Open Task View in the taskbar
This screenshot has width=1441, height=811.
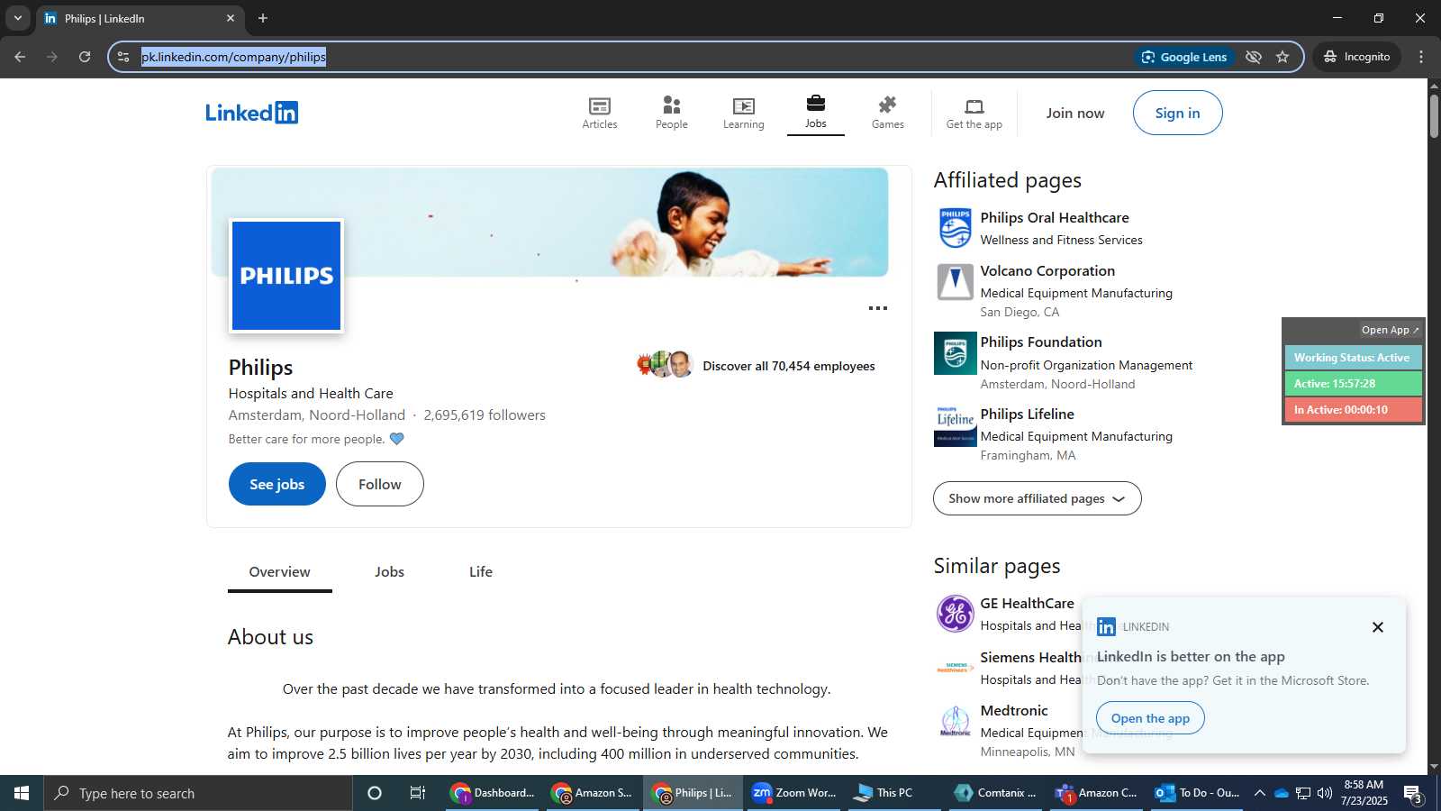418,793
